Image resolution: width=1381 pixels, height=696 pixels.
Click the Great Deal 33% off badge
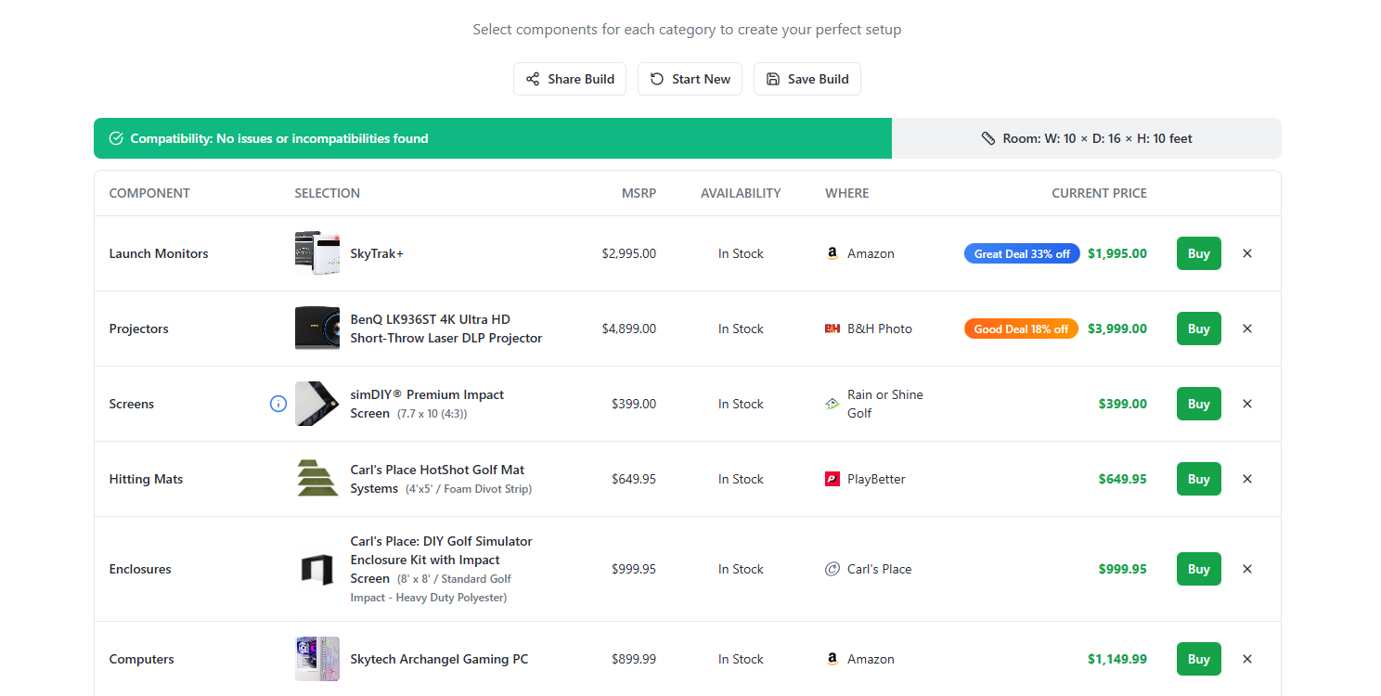[1021, 253]
